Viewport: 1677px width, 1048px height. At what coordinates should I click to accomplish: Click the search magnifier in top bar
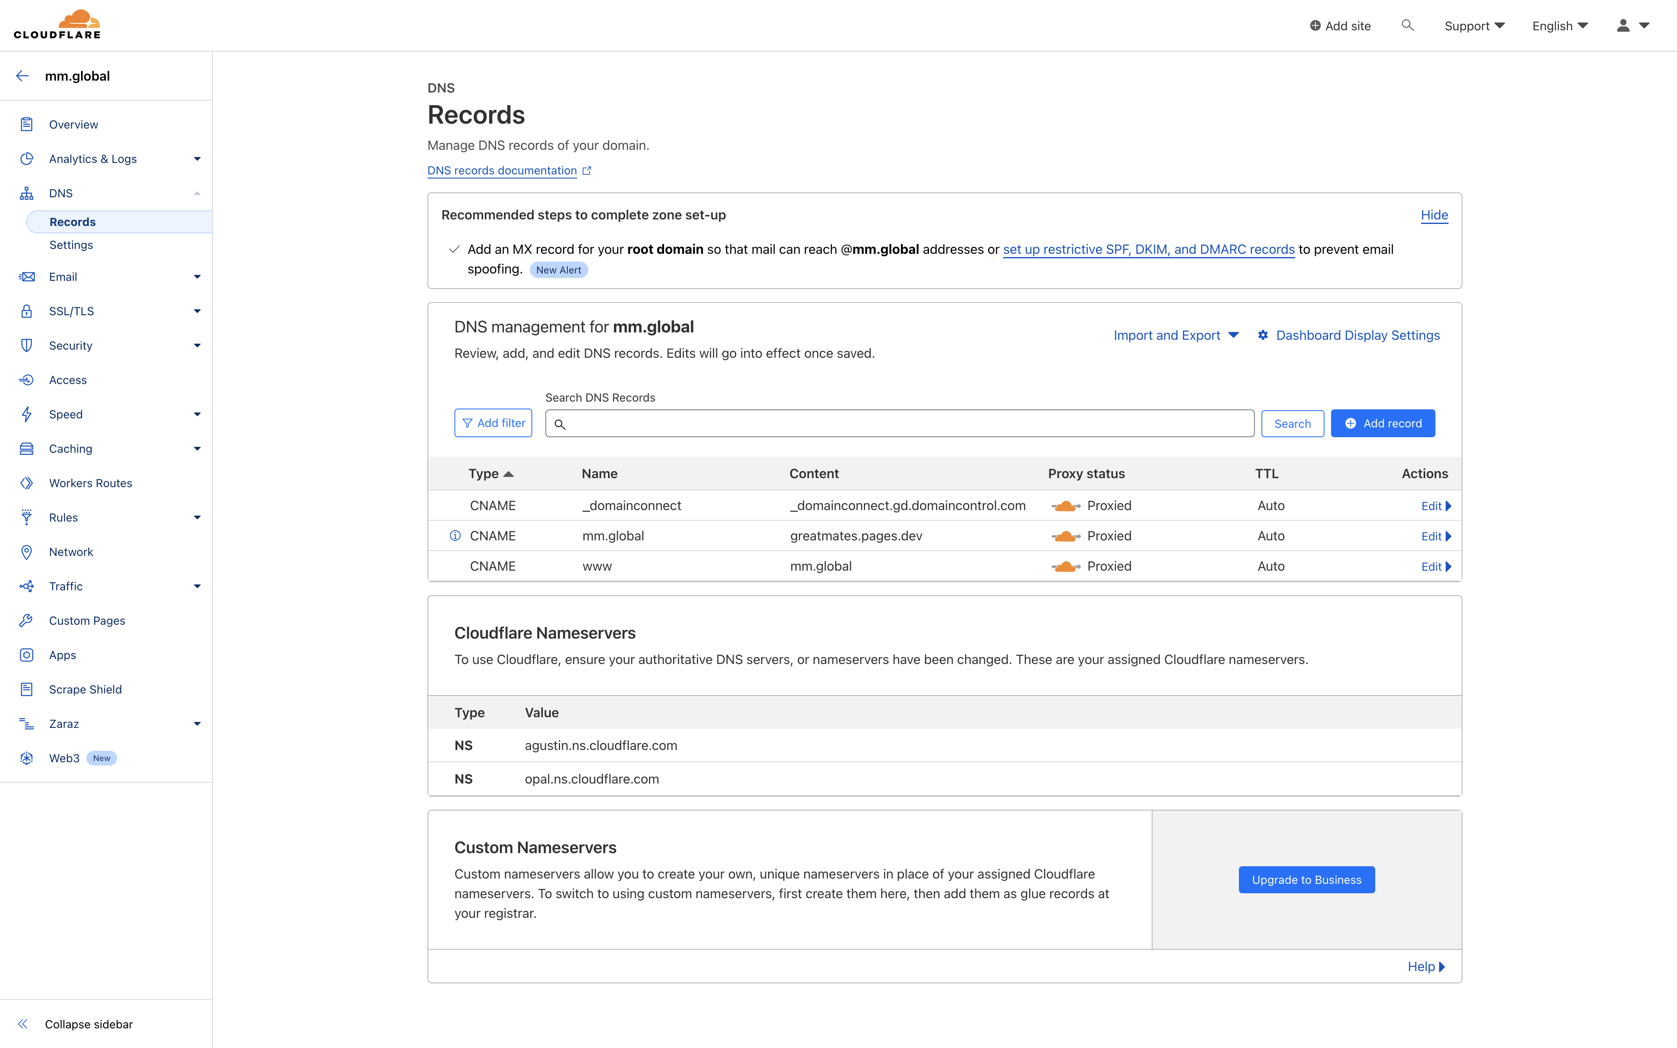point(1408,25)
